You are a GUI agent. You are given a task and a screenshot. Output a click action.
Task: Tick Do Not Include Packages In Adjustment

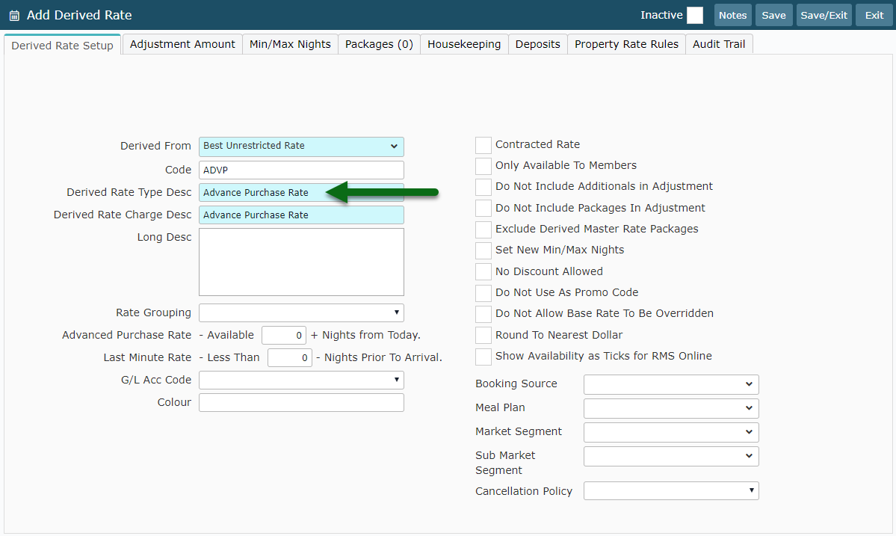(x=483, y=208)
